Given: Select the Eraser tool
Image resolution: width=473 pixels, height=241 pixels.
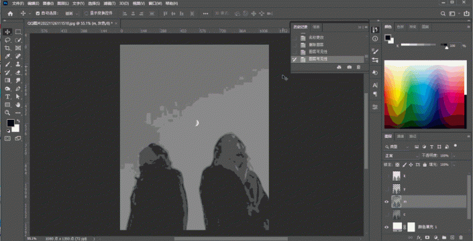Looking at the screenshot, I should [x=18, y=72].
